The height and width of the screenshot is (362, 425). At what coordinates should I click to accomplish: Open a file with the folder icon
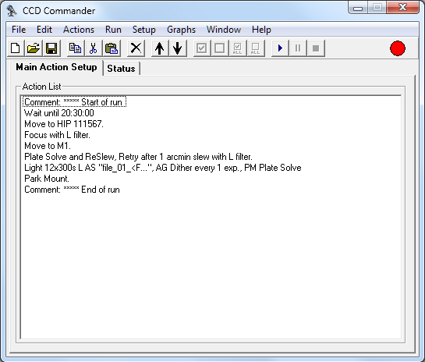tap(34, 48)
